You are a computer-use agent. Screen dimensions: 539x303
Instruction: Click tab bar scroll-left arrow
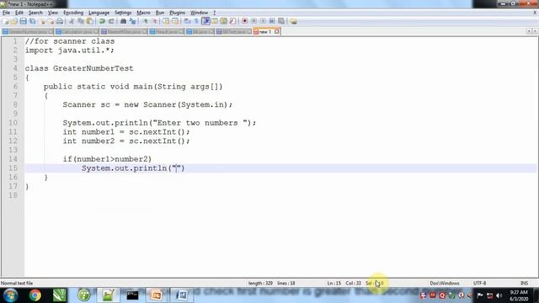click(x=529, y=31)
